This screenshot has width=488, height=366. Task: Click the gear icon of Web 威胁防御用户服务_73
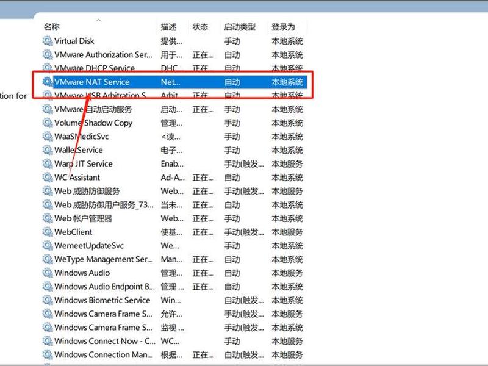coord(48,204)
